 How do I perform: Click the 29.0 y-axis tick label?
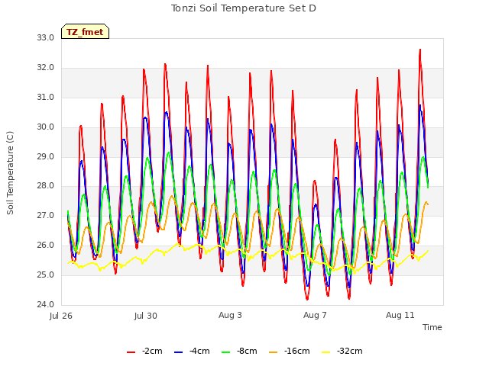(x=46, y=156)
